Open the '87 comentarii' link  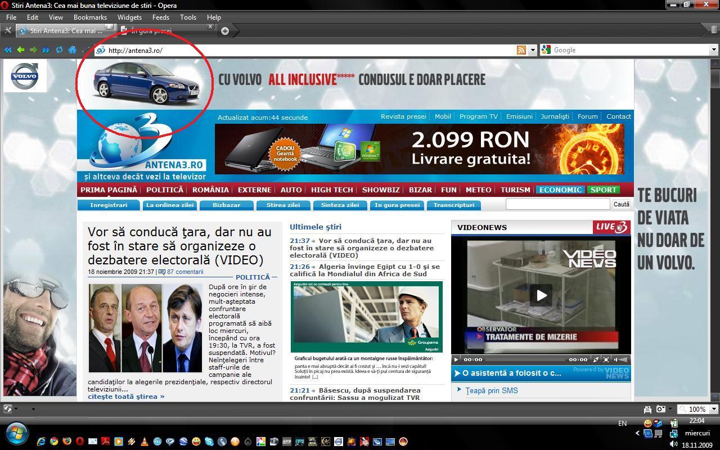185,272
